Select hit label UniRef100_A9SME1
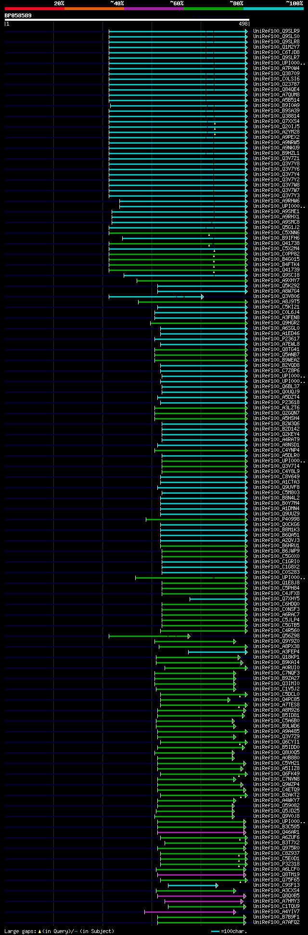308x935 pixels. (276, 211)
